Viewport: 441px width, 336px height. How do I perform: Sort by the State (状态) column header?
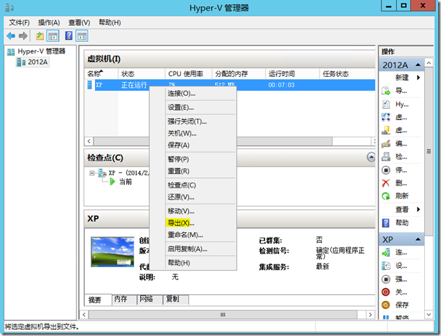(x=142, y=74)
